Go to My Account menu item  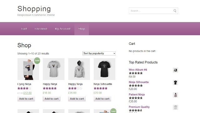(62, 29)
